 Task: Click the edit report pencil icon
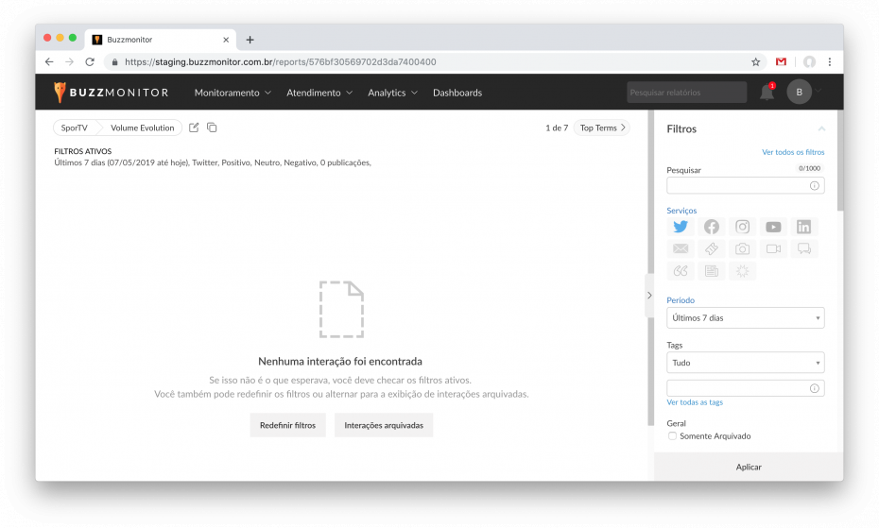click(x=194, y=128)
